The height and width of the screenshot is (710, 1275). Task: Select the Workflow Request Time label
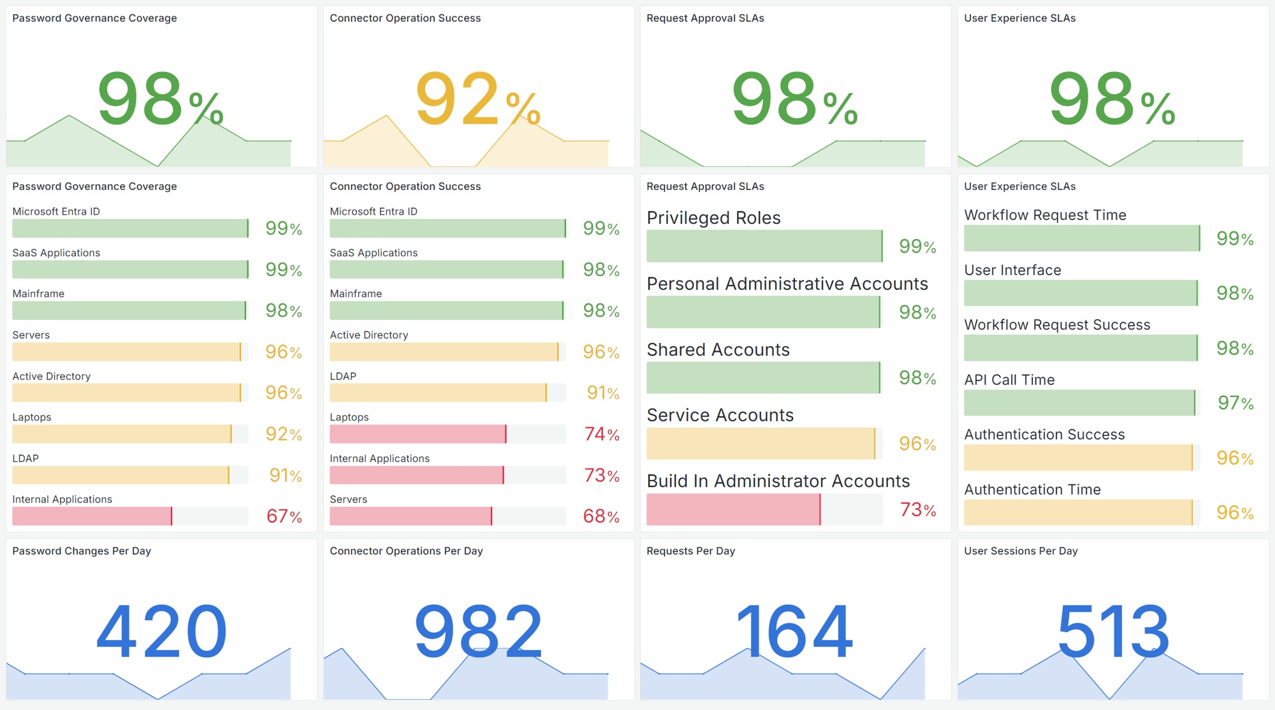coord(1045,215)
